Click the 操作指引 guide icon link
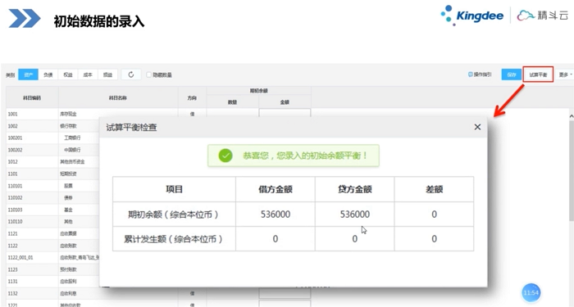Screen dimensions: 574x307 pos(480,74)
